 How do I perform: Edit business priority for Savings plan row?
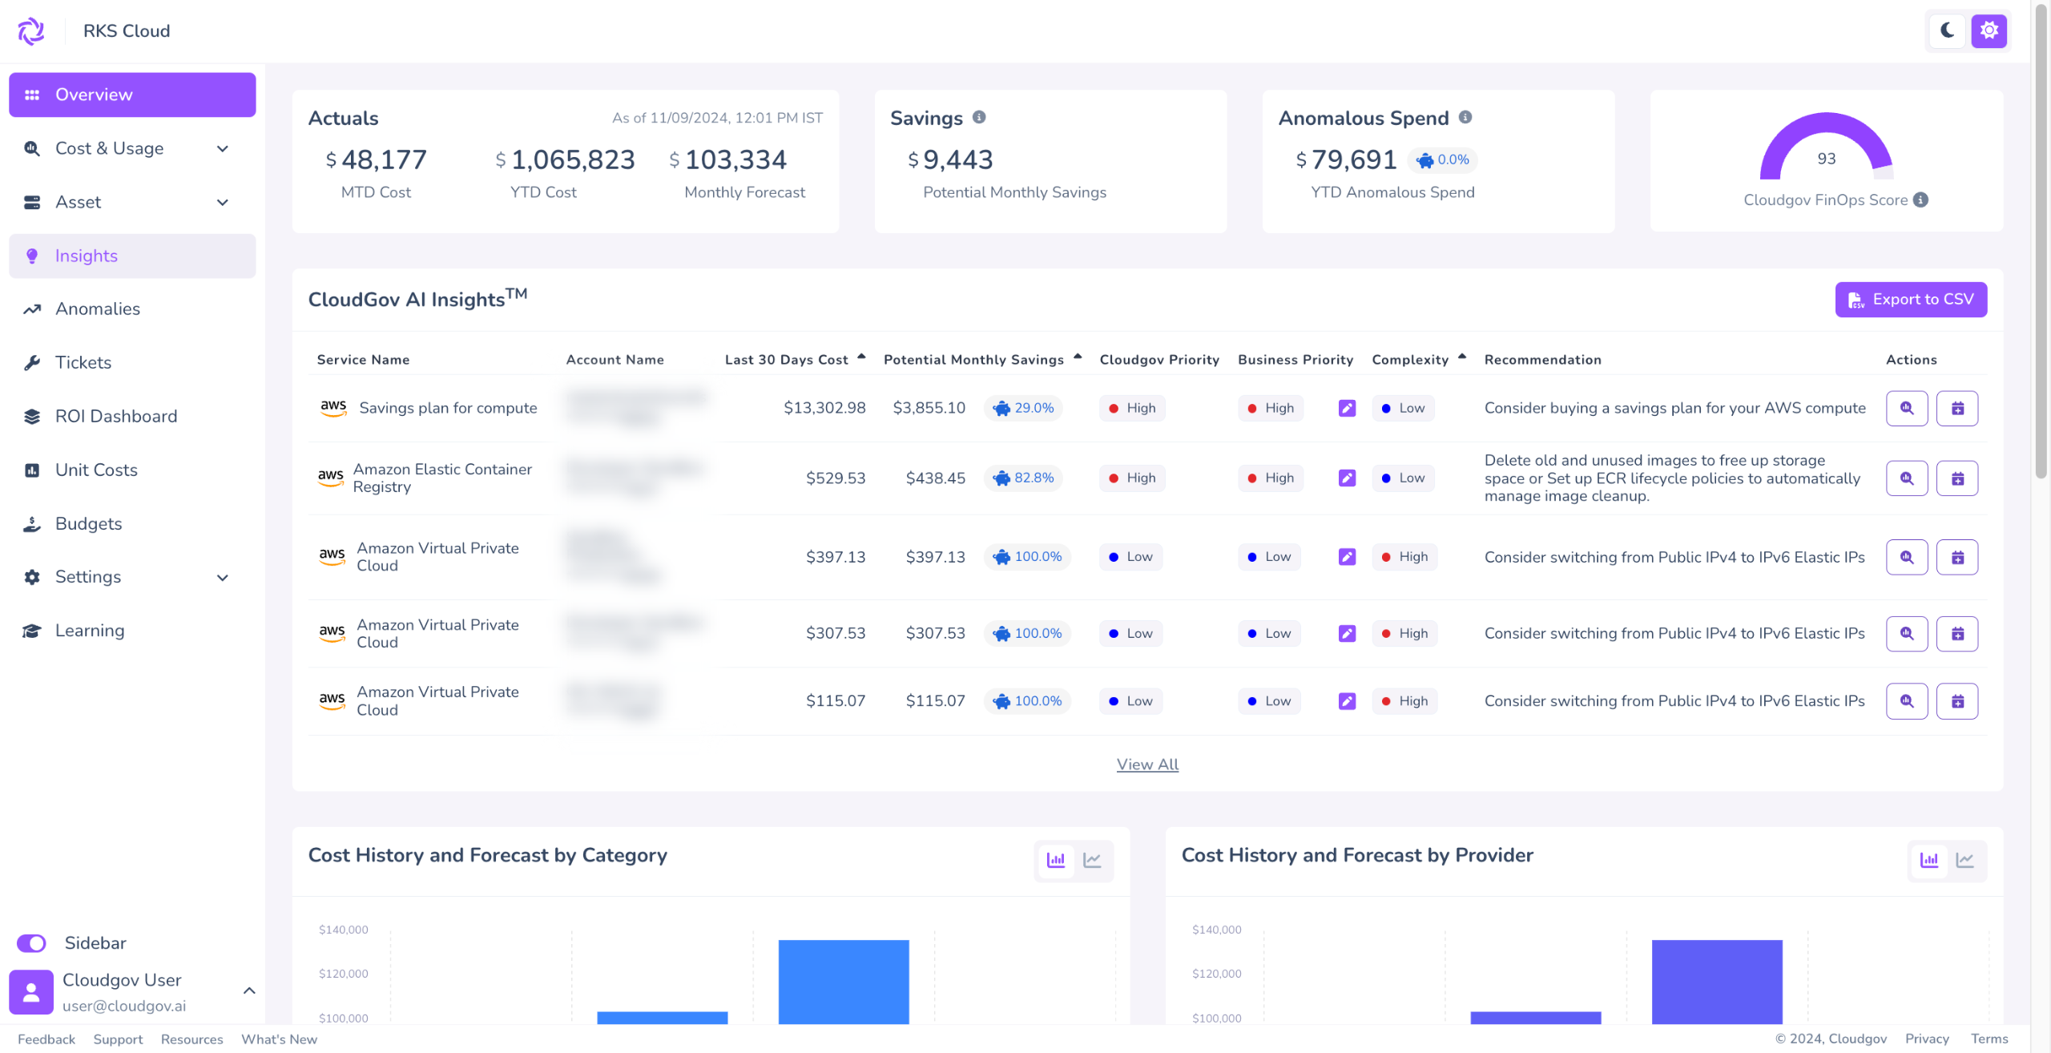point(1347,408)
